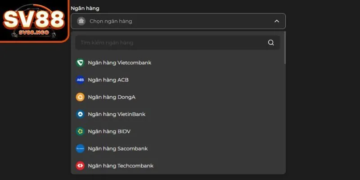Open the Chọn ngân hàng combo box

[178, 21]
